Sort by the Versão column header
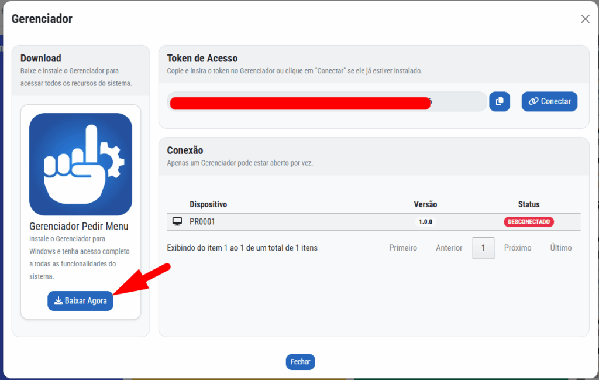Image resolution: width=599 pixels, height=380 pixels. point(425,204)
